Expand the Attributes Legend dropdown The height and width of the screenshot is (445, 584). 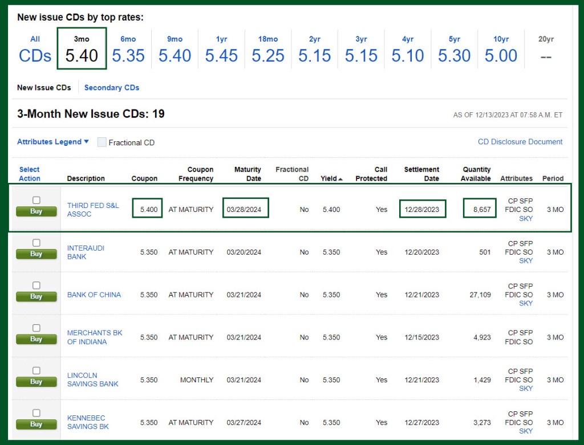[x=53, y=142]
